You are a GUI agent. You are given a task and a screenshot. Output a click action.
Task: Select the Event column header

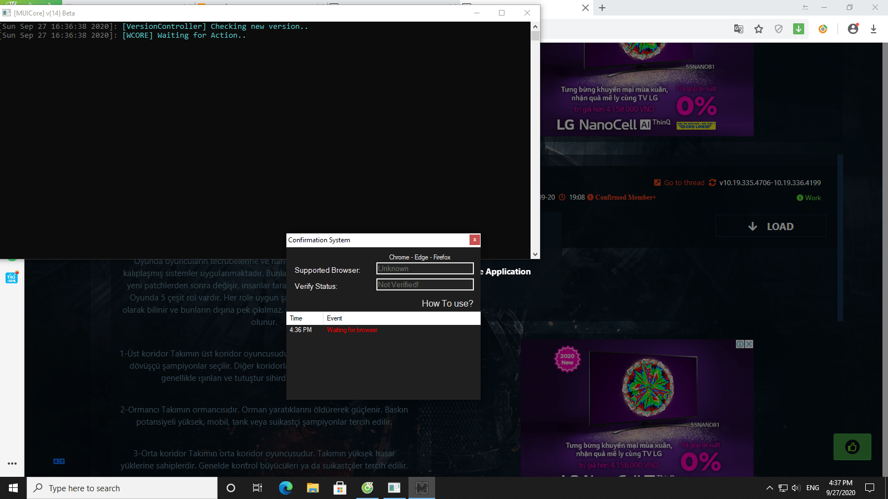pyautogui.click(x=402, y=318)
